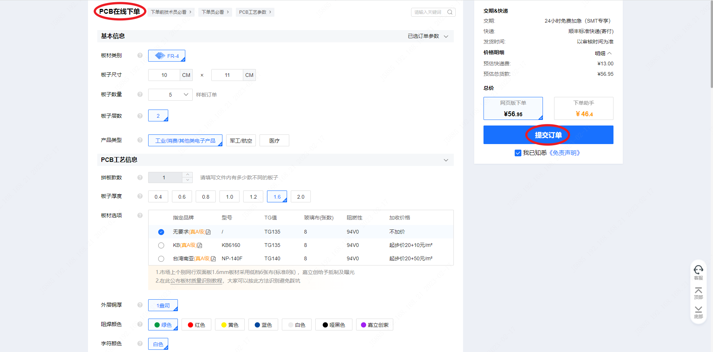713x352 pixels.
Task: Click help icon next to 板子厚度
Action: coord(140,196)
